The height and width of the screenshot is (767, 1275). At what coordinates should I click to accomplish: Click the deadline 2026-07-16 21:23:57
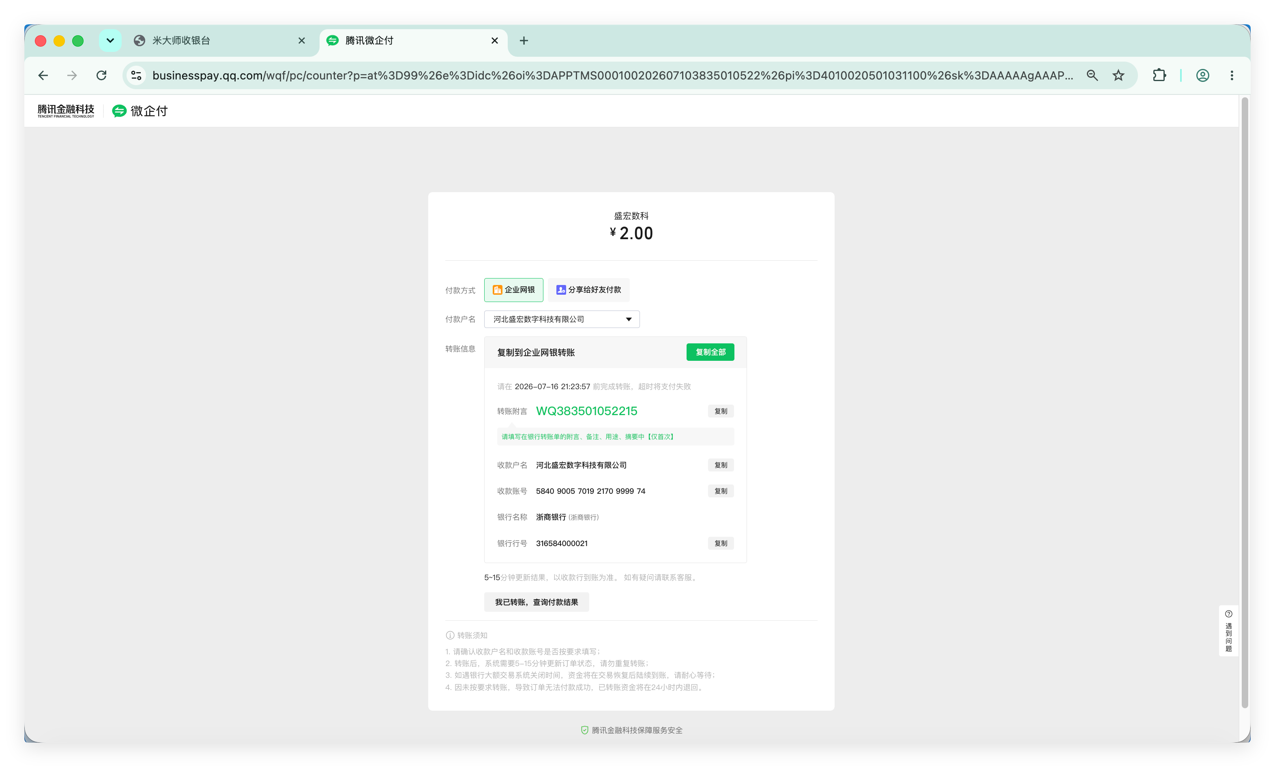(x=552, y=387)
